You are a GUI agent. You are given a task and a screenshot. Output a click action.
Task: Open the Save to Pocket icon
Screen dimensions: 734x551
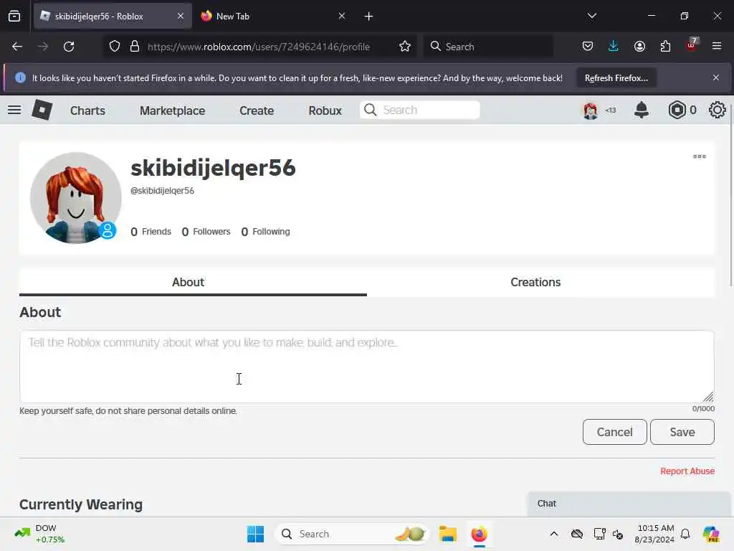[588, 47]
